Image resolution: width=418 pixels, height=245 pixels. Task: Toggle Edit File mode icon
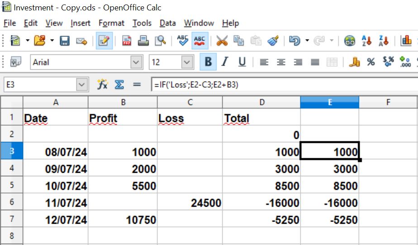tap(104, 41)
